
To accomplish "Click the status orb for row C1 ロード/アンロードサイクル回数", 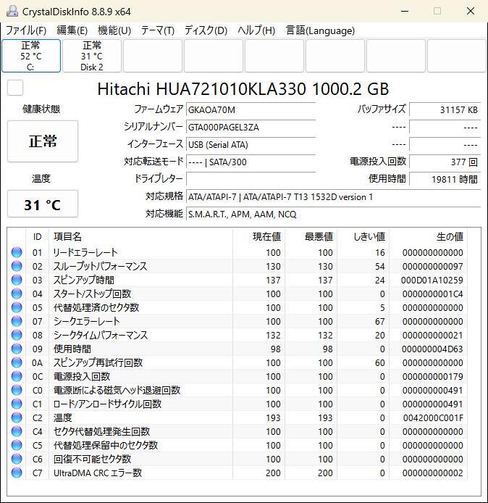I will [17, 404].
